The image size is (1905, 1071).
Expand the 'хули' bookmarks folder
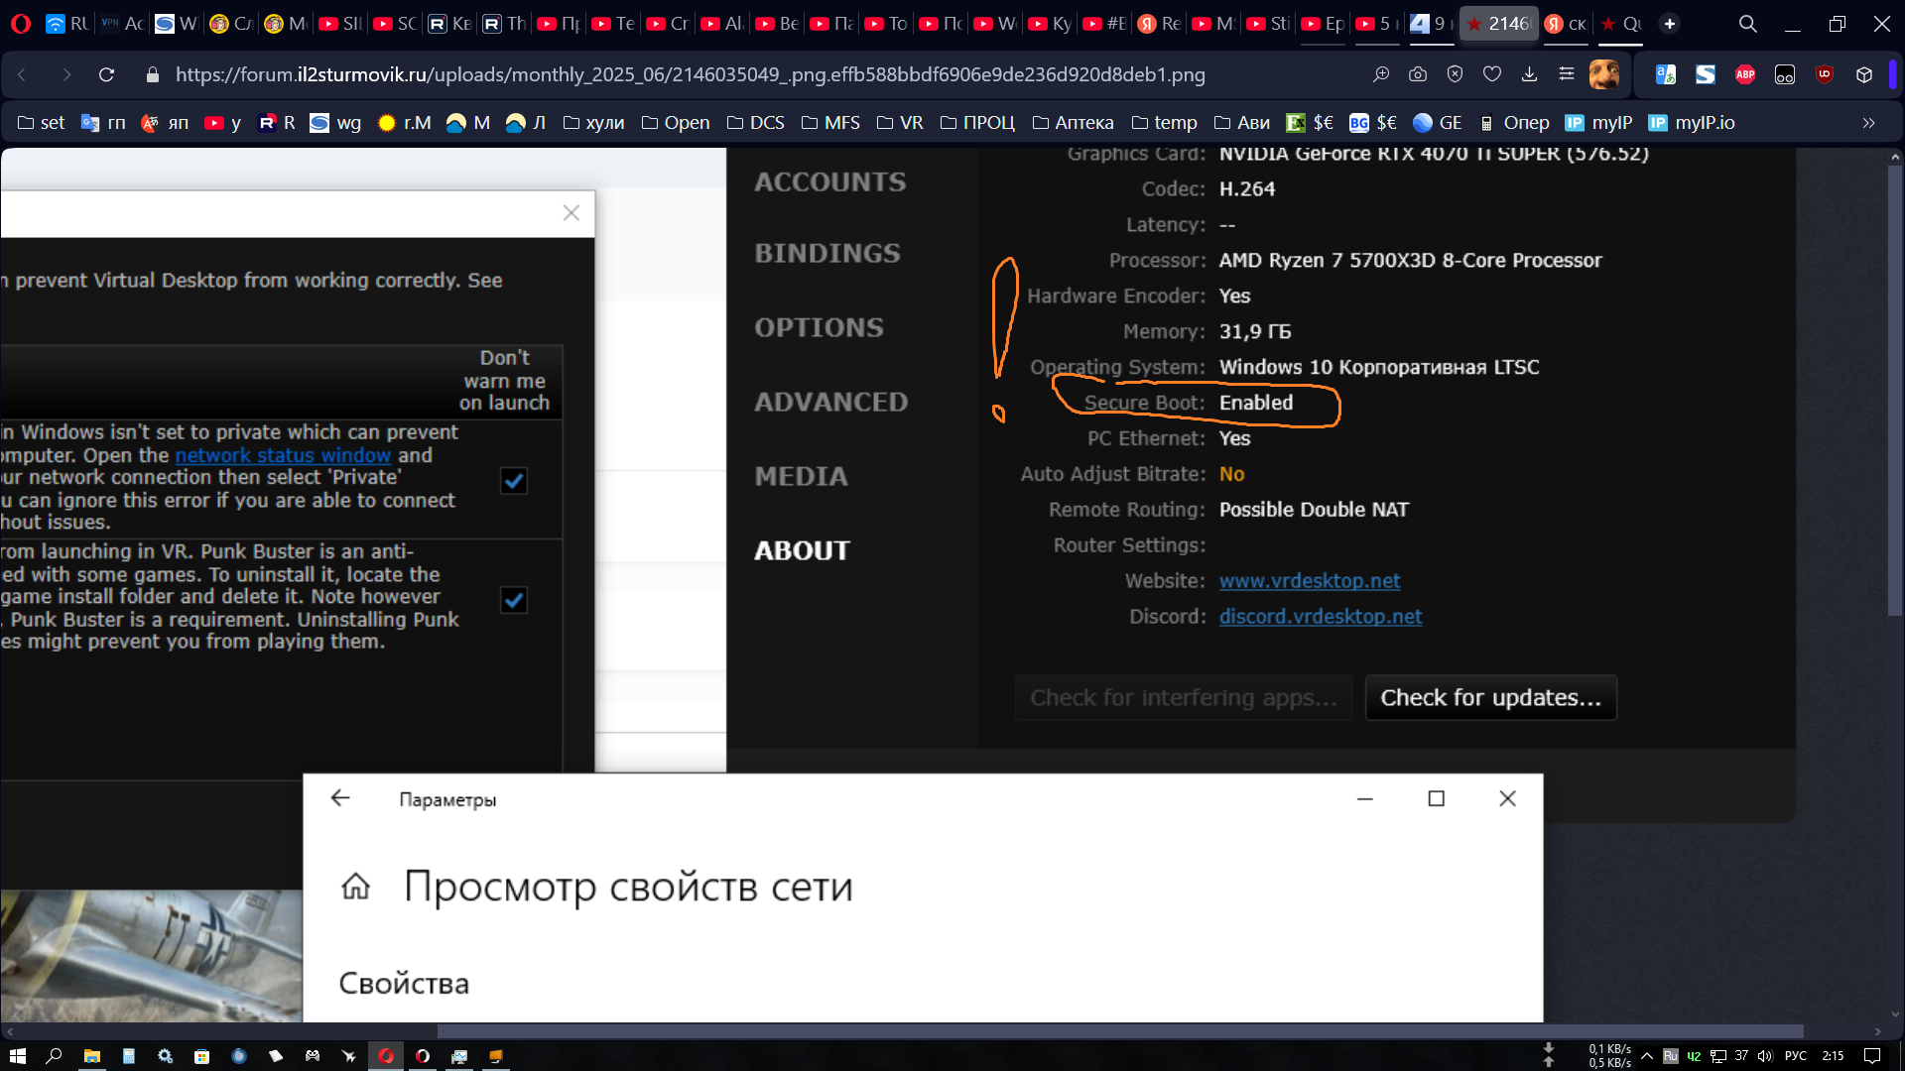[x=593, y=123]
